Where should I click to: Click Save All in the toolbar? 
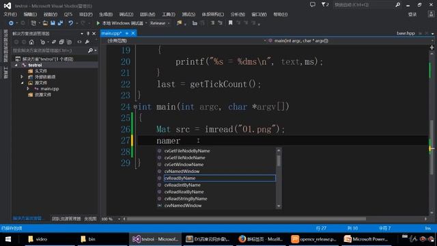(x=60, y=23)
